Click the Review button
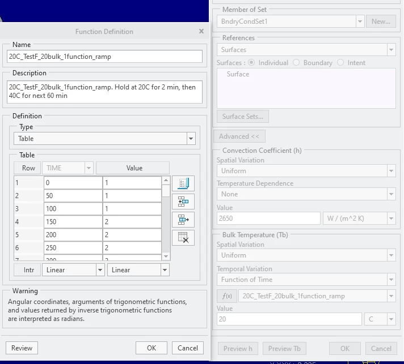404x364 pixels. pyautogui.click(x=22, y=348)
